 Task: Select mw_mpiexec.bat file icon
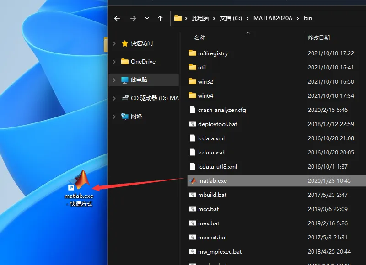click(x=192, y=252)
